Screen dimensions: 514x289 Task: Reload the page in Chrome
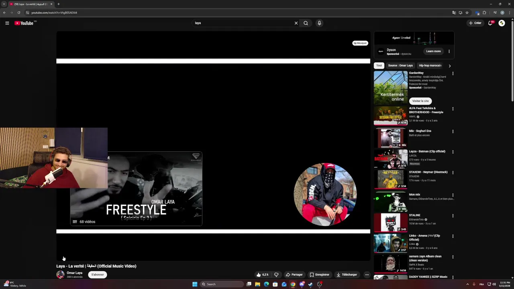pos(18,12)
